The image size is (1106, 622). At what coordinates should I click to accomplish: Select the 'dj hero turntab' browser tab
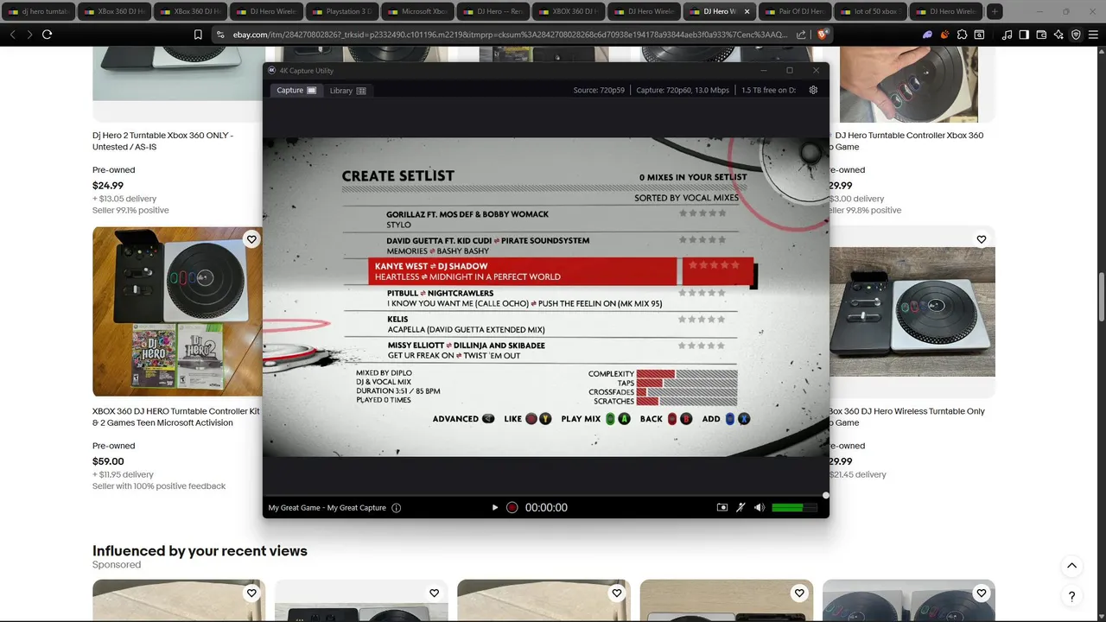(x=39, y=11)
